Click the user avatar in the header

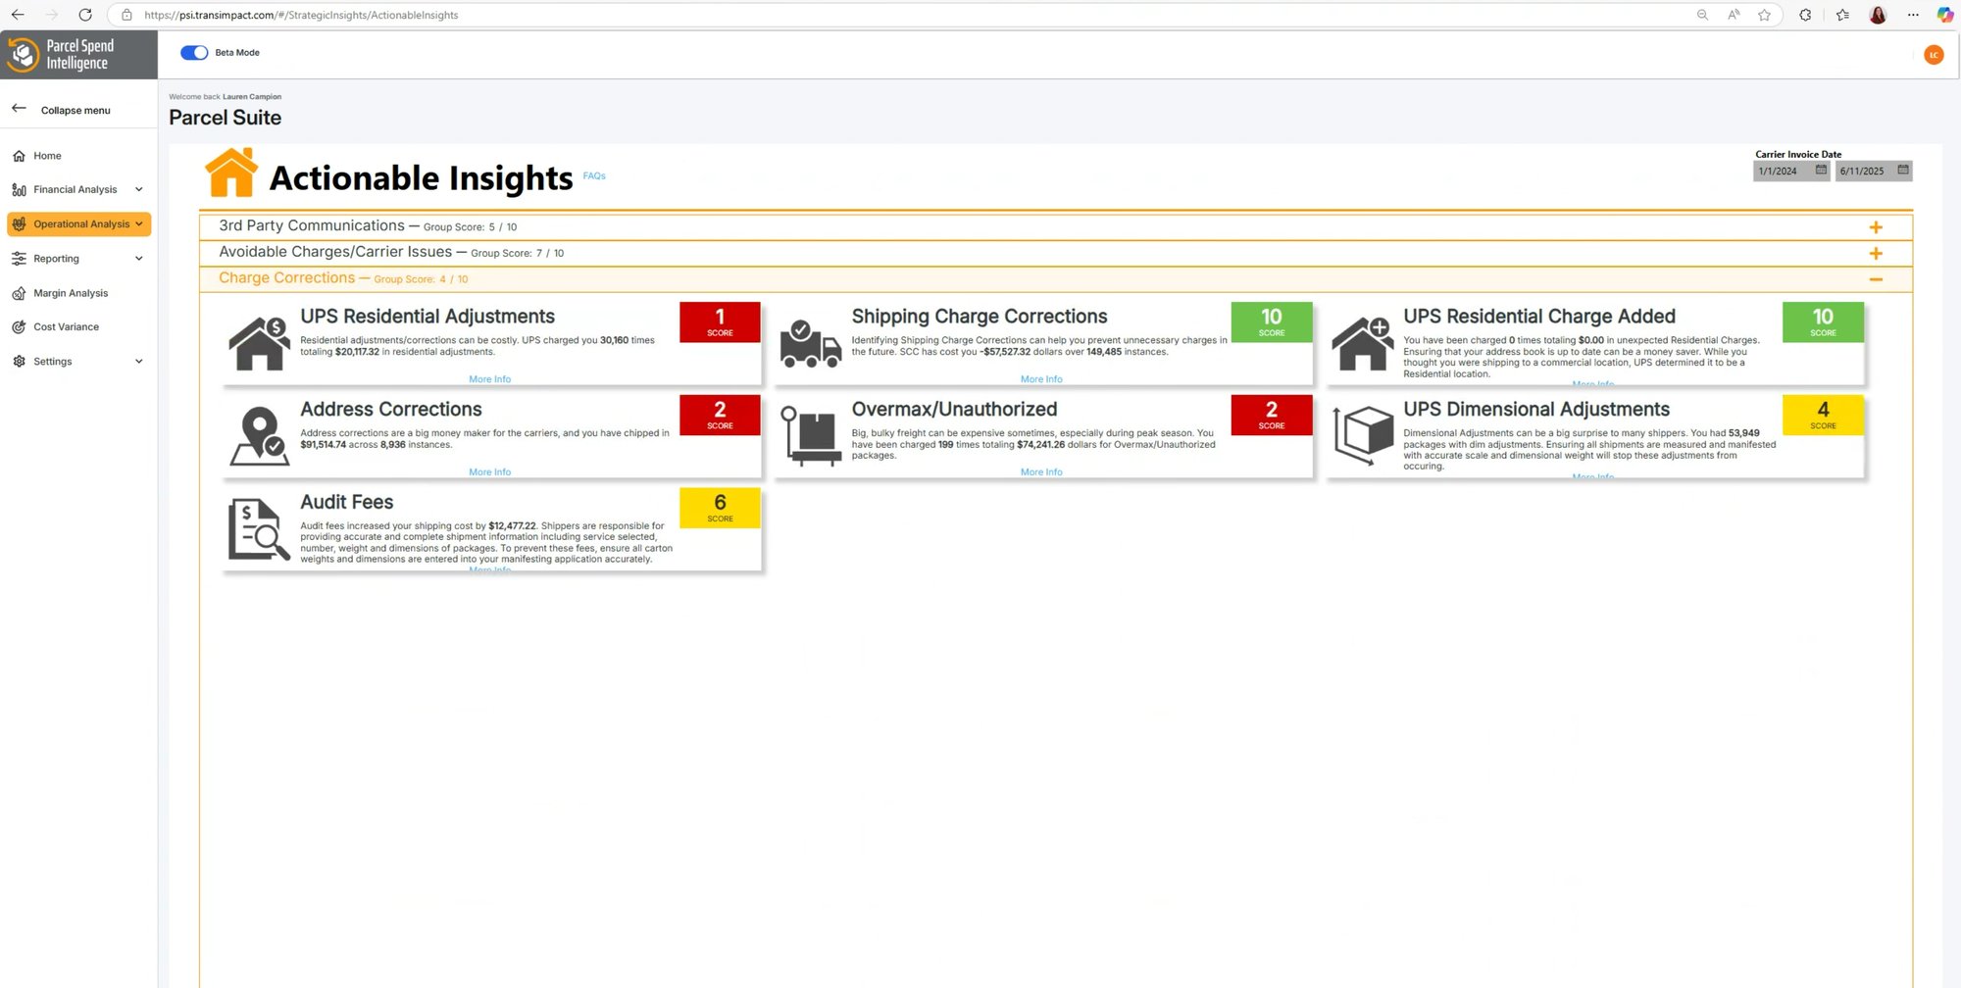(x=1934, y=55)
